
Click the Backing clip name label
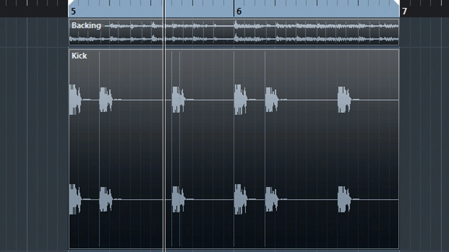point(86,25)
